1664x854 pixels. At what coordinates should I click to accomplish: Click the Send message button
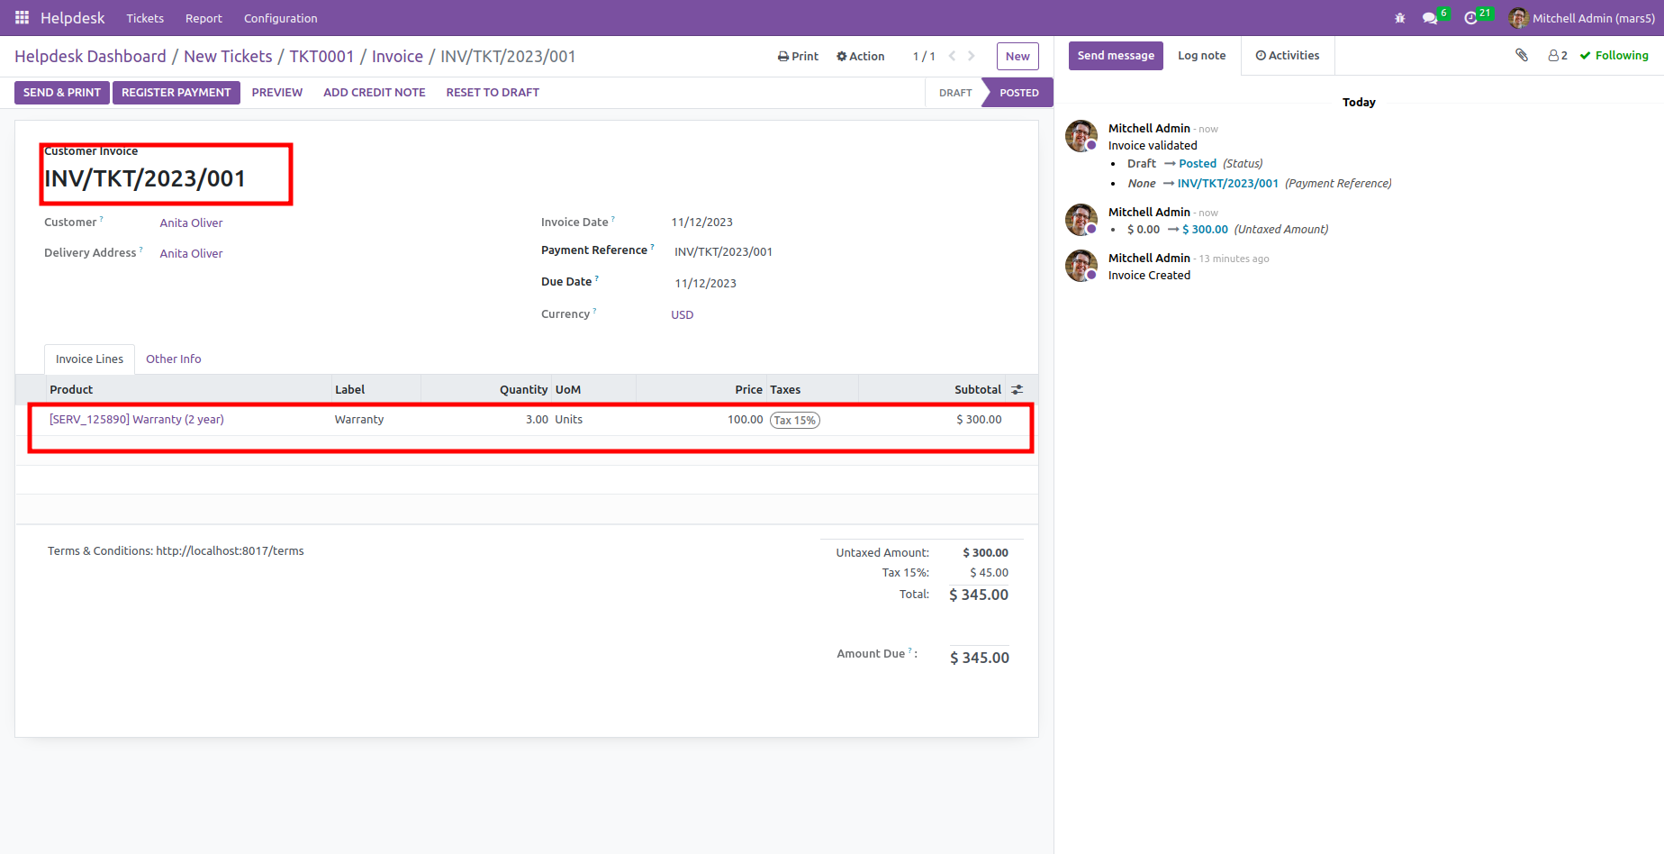pyautogui.click(x=1115, y=56)
